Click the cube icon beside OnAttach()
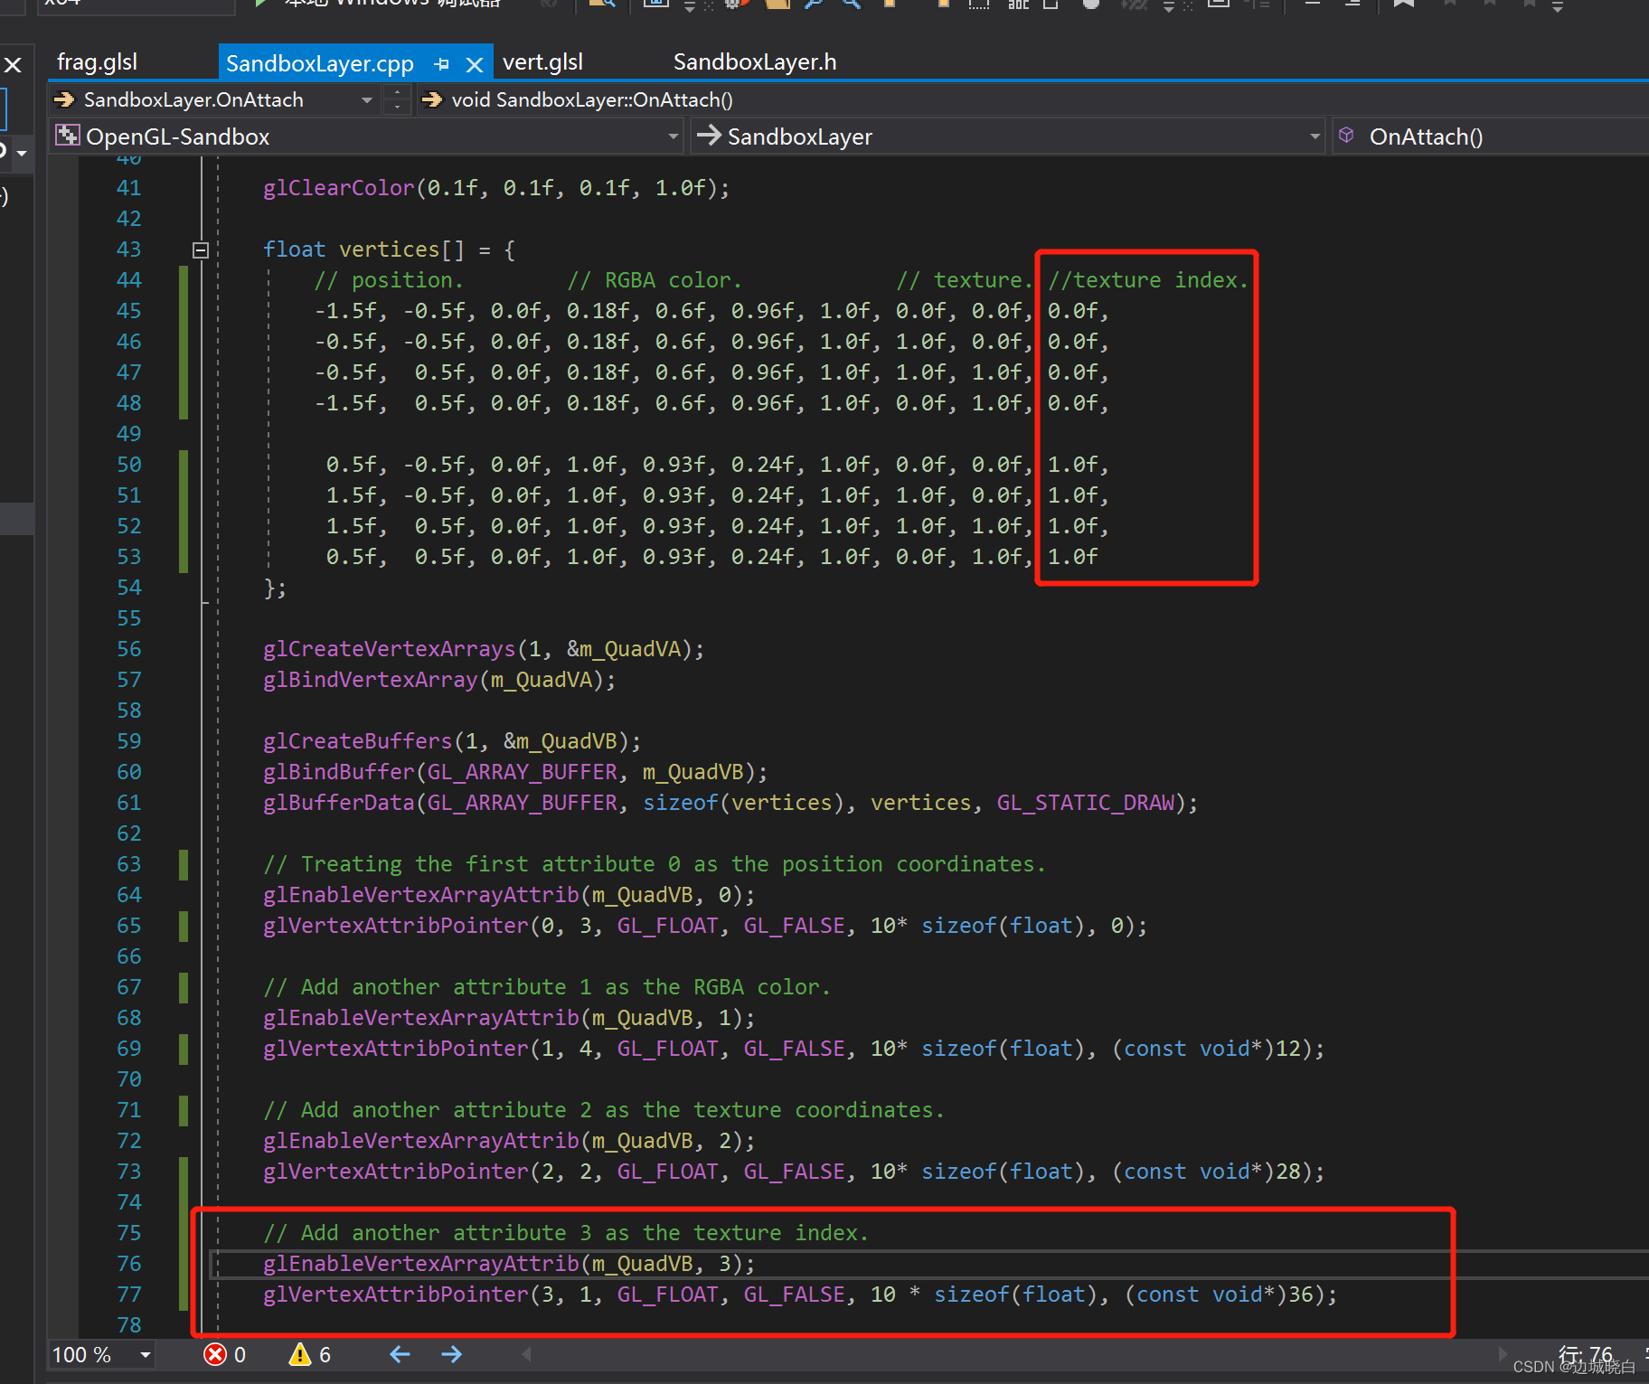The width and height of the screenshot is (1649, 1384). (1346, 136)
